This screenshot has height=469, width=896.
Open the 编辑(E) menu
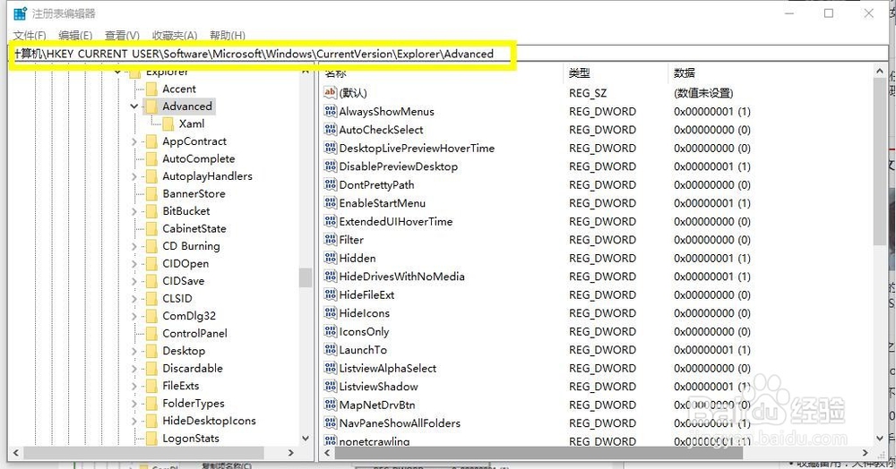75,36
